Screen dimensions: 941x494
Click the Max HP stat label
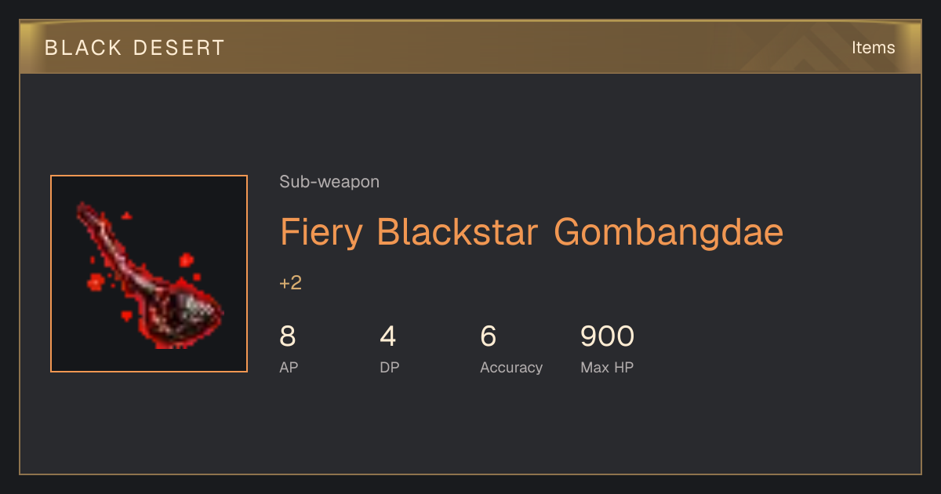click(x=607, y=367)
